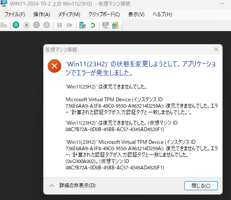
Task: Click the "'Win11(23H2)' は復元できませんでした。" first line
Action: (x=106, y=87)
